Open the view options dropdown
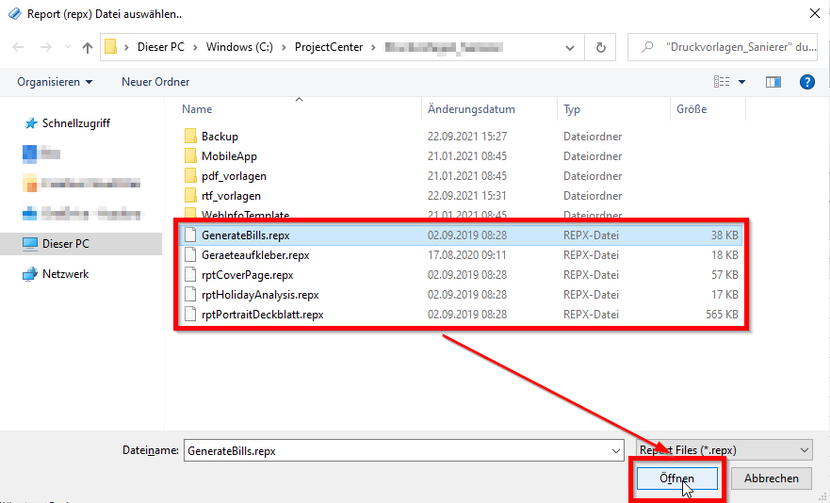 (x=742, y=82)
